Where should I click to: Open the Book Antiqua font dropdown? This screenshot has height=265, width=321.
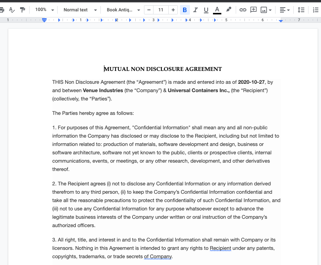[123, 10]
